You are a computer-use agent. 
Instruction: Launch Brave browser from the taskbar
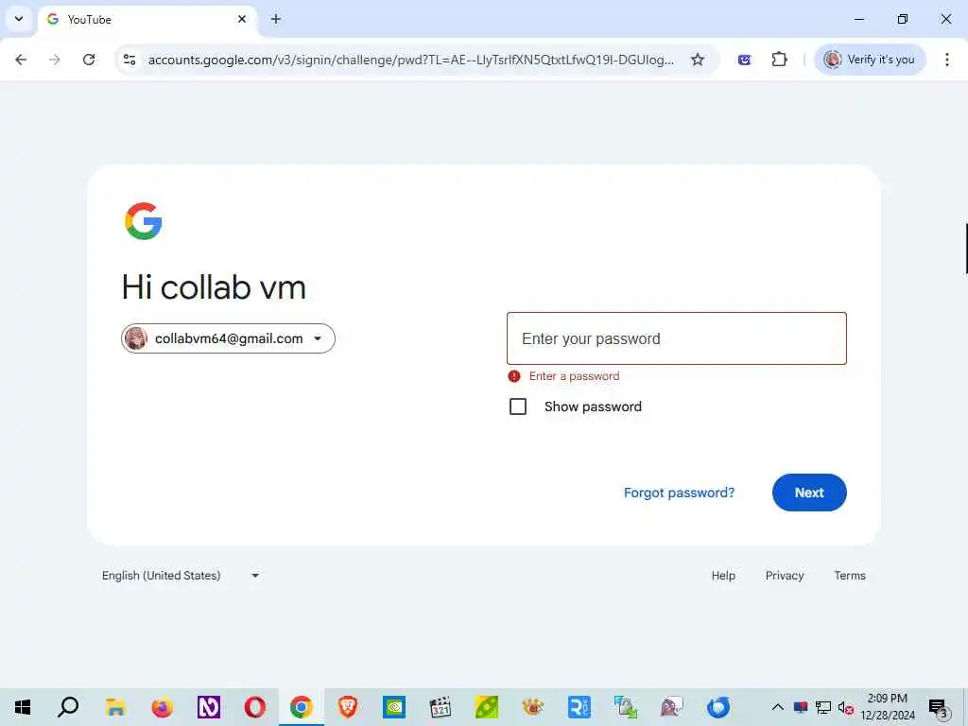point(348,707)
